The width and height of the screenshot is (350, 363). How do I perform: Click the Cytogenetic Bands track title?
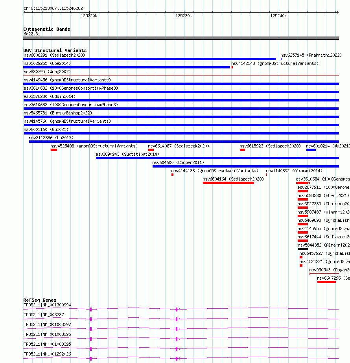pos(47,29)
